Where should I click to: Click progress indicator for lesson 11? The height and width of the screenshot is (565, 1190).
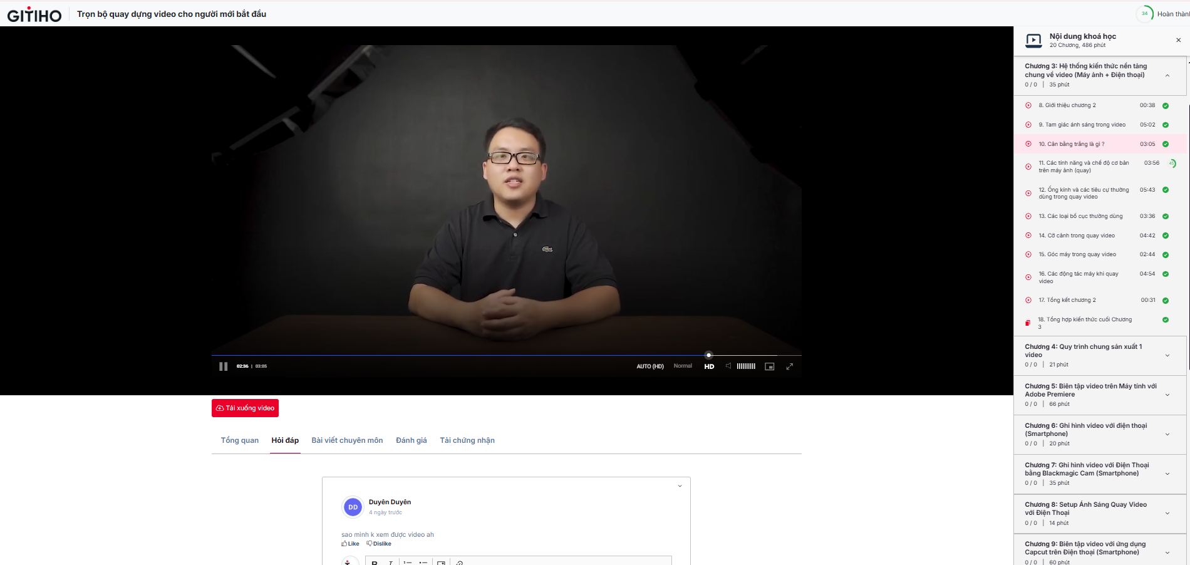pos(1172,163)
